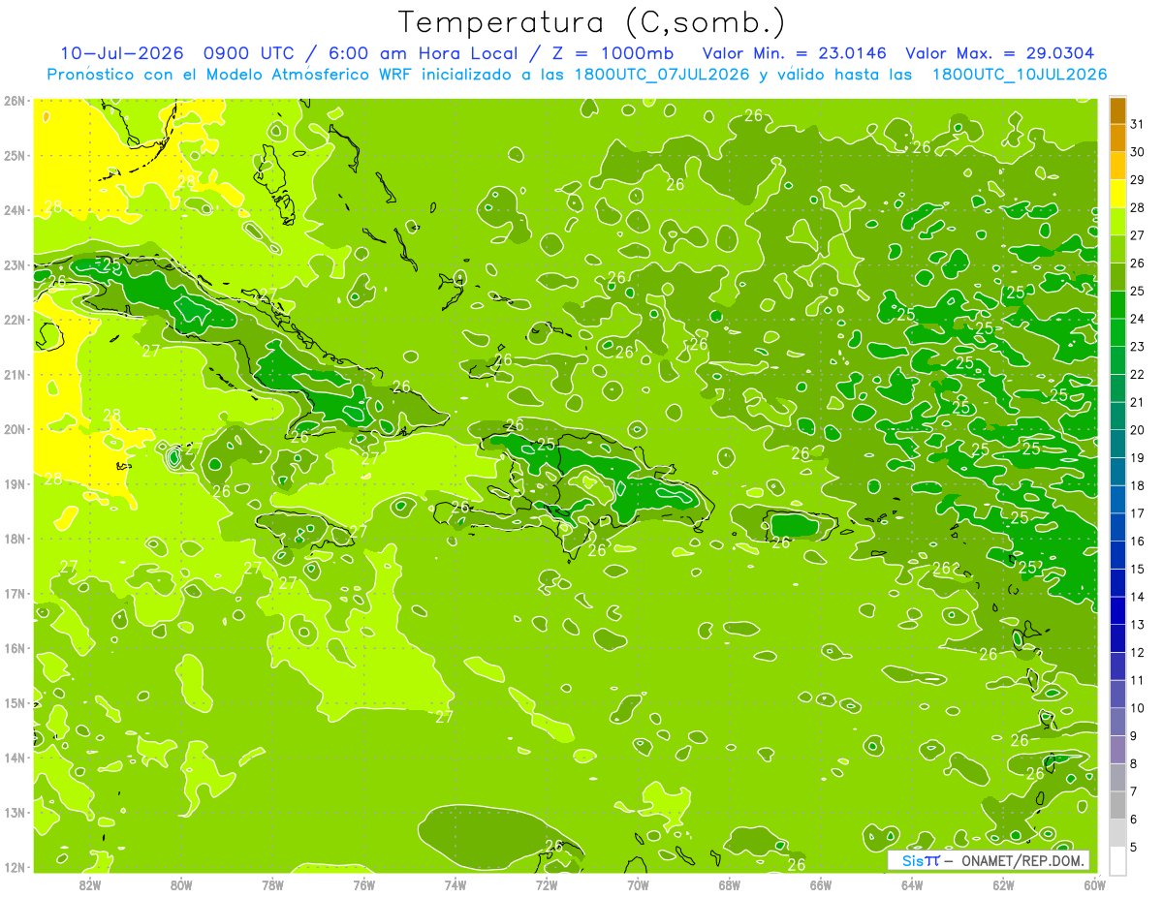Screen dimensions: 1163x898
Task: Click the blue 15–16 band in color scale
Action: pos(1117,555)
